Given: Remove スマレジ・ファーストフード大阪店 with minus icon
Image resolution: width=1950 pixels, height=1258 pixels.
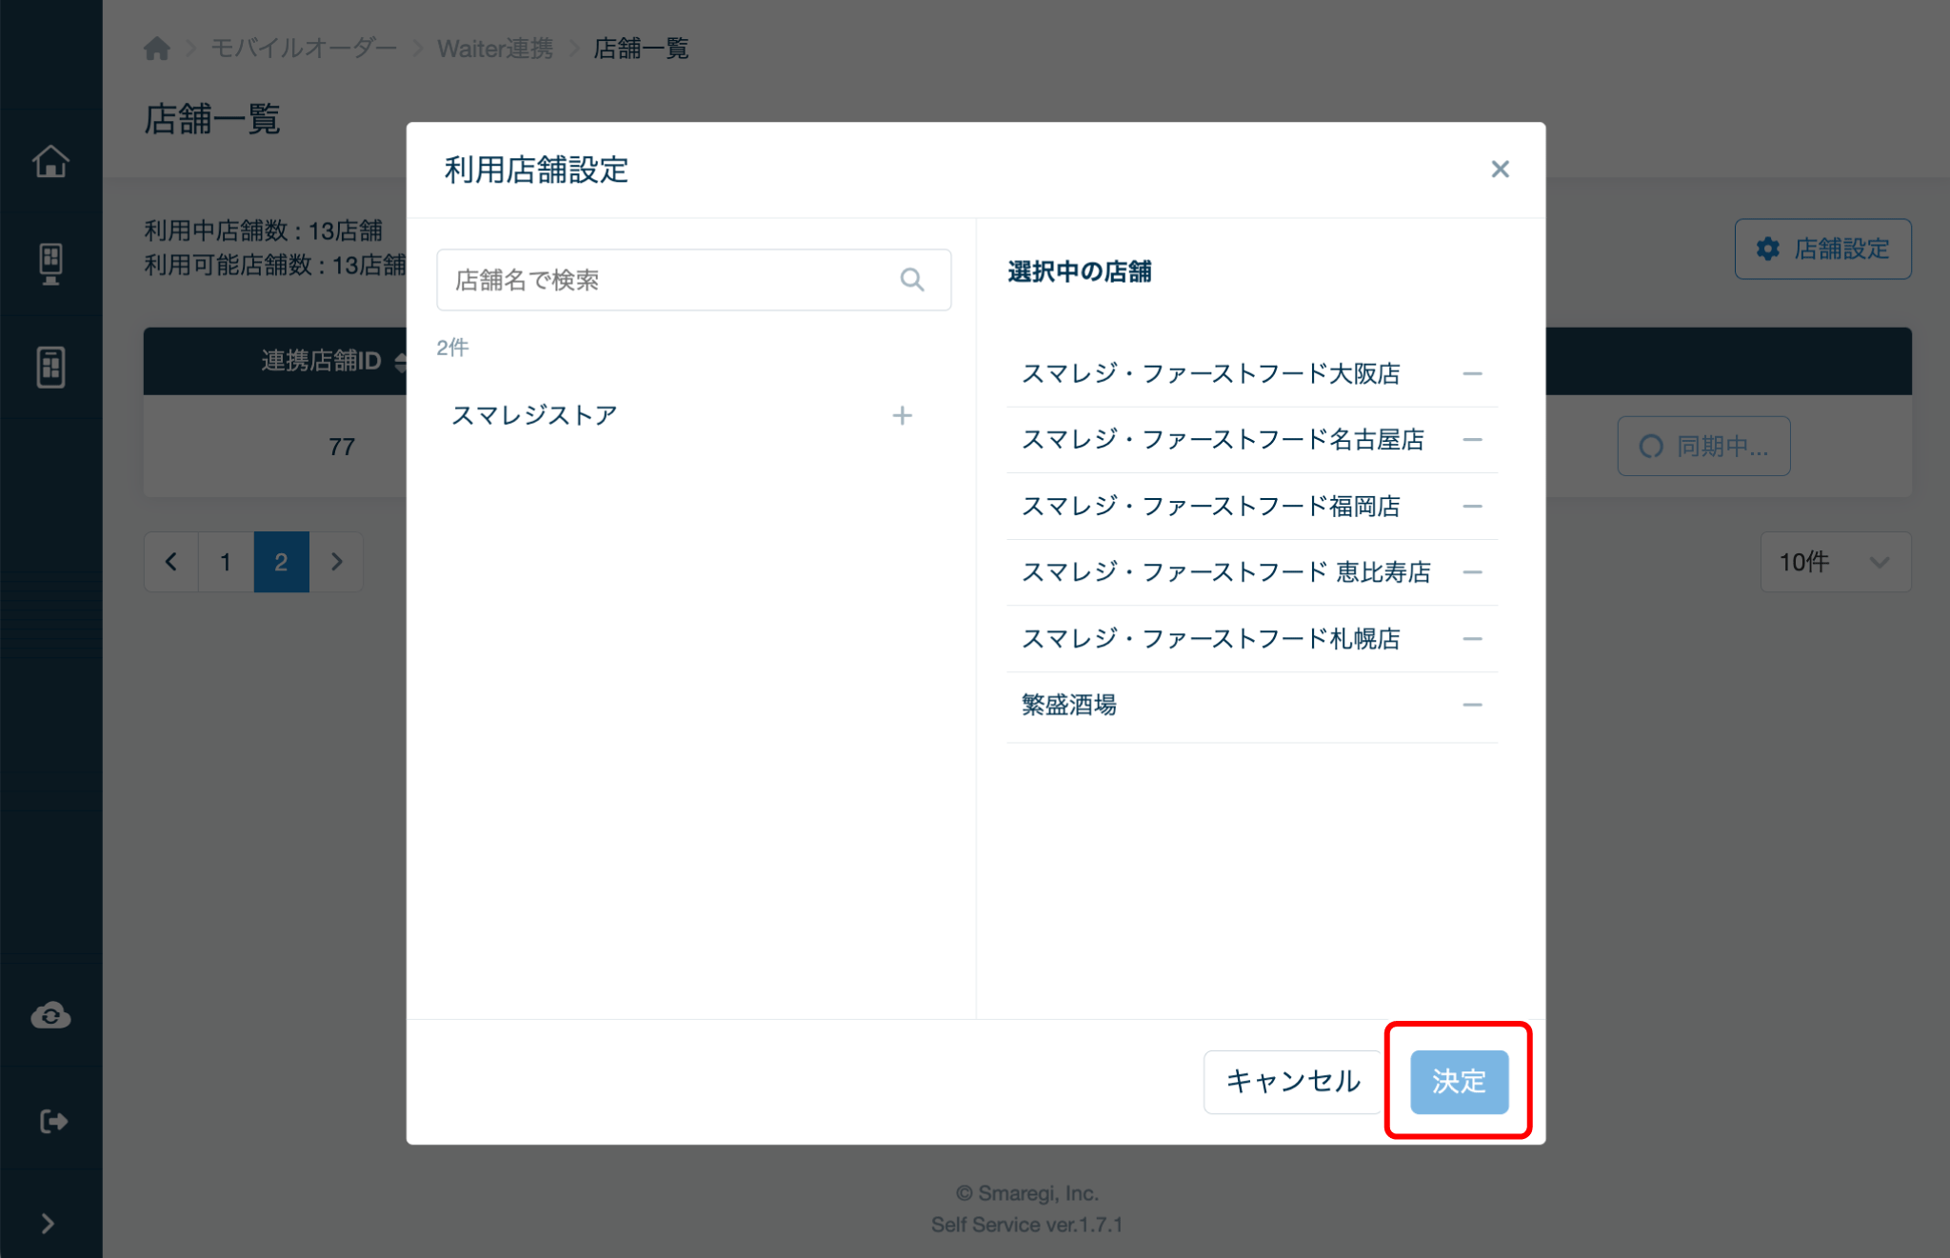Looking at the screenshot, I should 1472,373.
